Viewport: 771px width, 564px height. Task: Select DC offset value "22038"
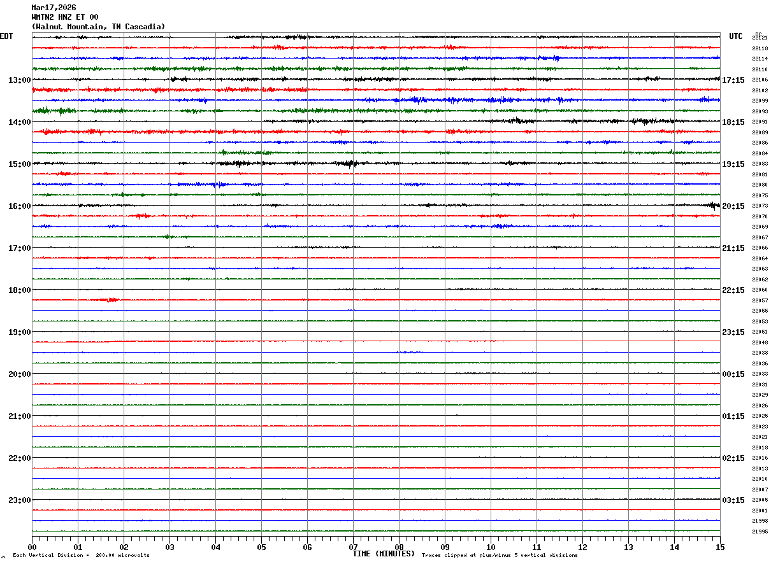(760, 353)
